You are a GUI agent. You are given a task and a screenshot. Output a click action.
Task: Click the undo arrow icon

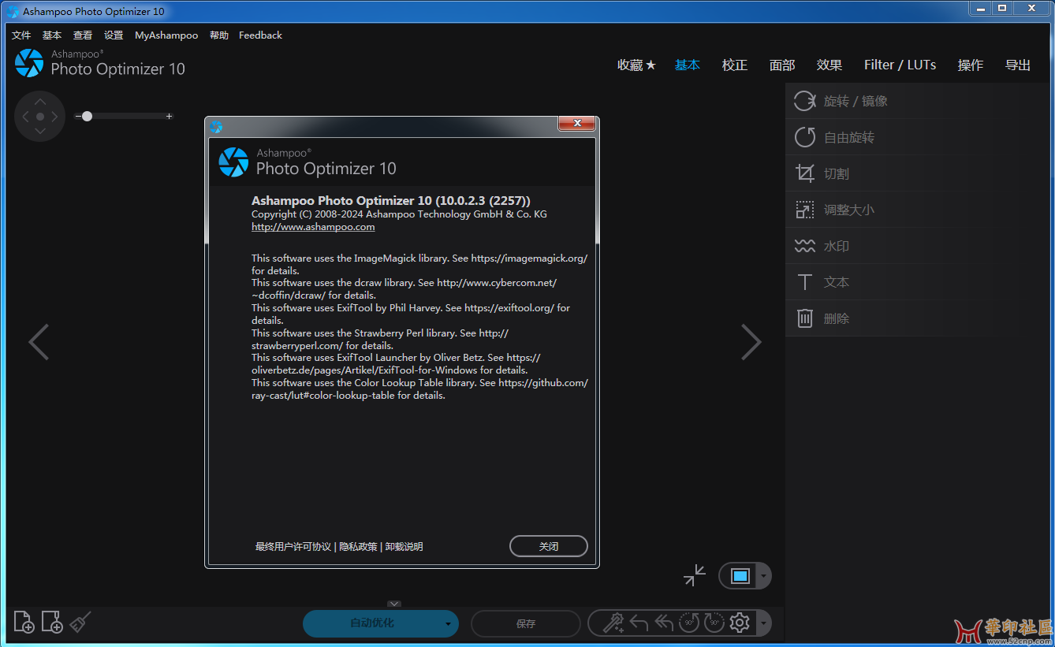coord(640,623)
